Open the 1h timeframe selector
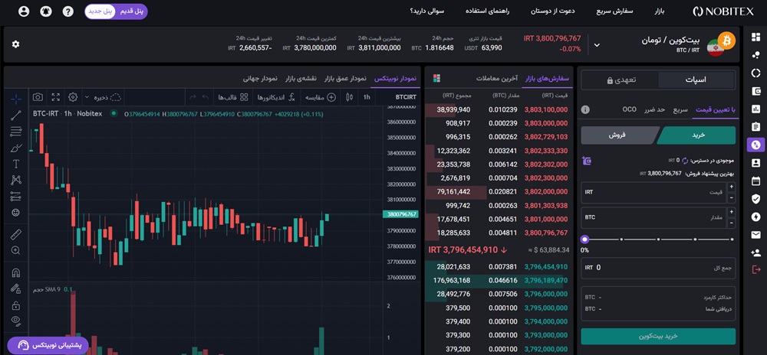Image resolution: width=767 pixels, height=355 pixels. 367,97
